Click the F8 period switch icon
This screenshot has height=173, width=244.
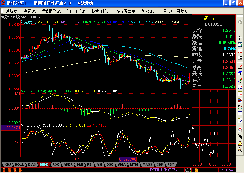tap(240, 121)
